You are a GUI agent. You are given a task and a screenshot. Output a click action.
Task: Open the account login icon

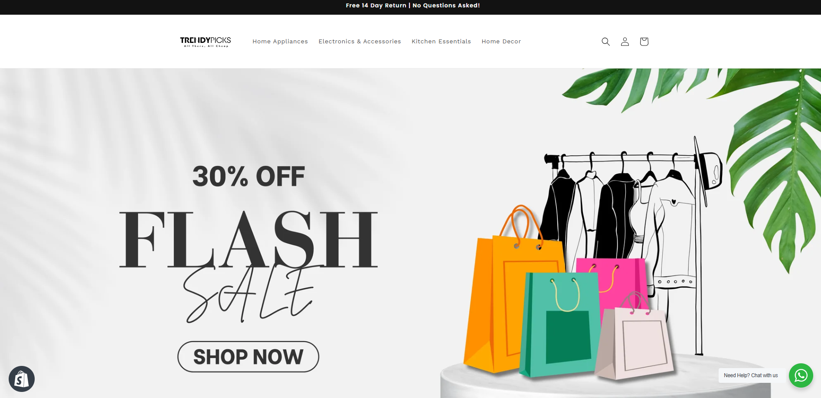coord(625,42)
